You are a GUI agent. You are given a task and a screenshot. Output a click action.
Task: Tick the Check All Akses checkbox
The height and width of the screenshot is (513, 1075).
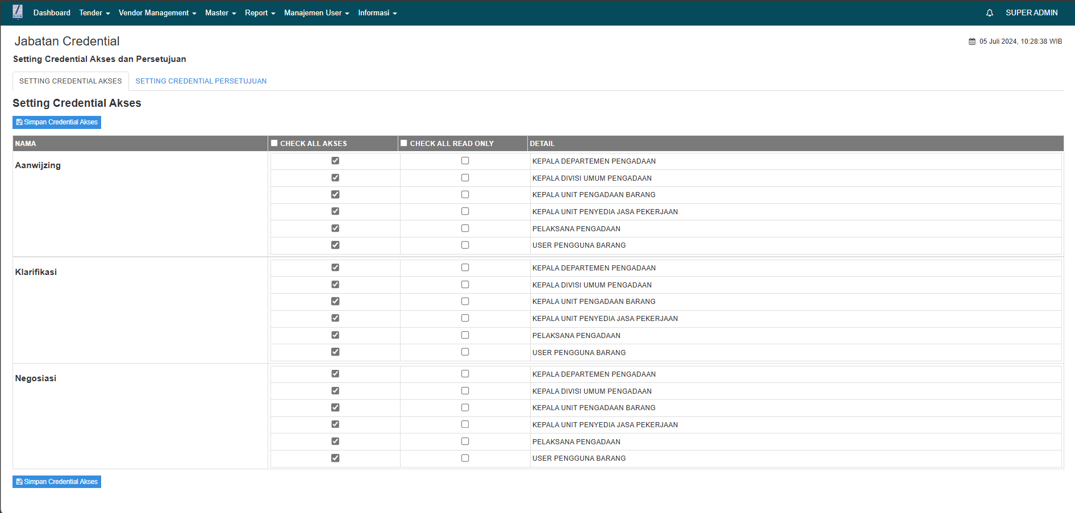coord(274,143)
